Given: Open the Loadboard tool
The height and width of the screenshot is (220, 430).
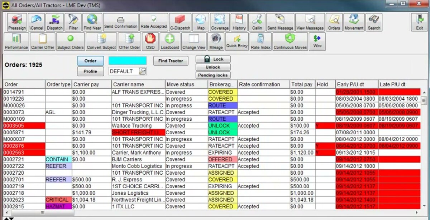Looking at the screenshot, I should (x=170, y=41).
